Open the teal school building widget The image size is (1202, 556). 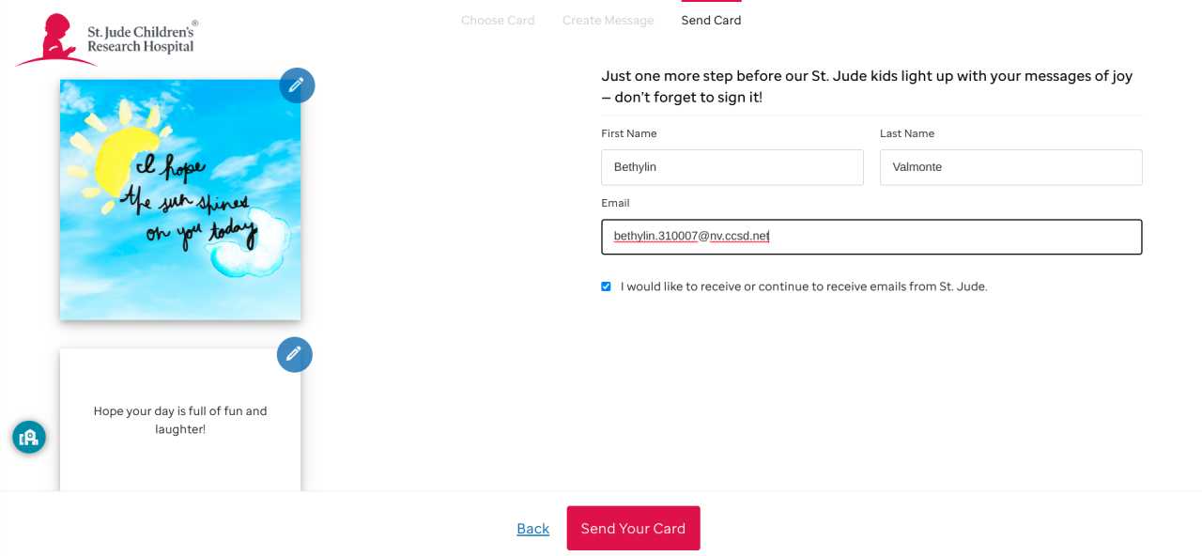click(x=29, y=437)
